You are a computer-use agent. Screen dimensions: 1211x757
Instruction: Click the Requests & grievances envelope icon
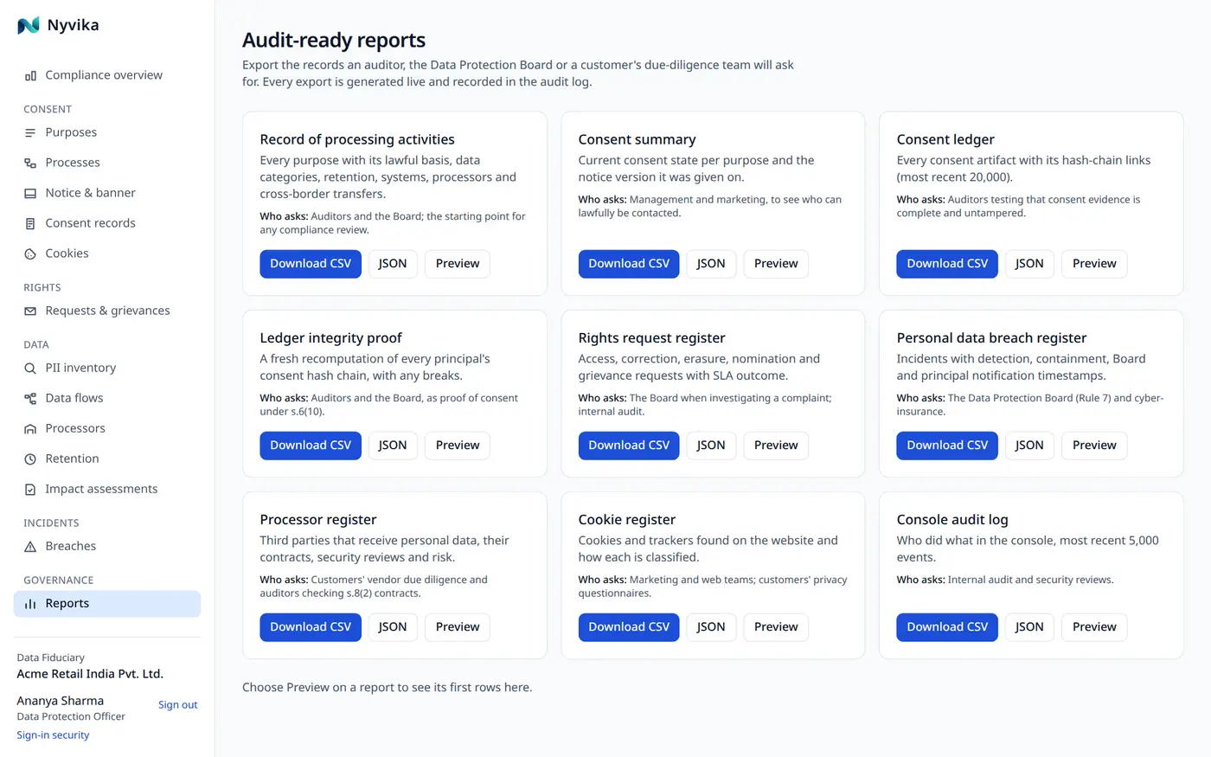pyautogui.click(x=30, y=311)
